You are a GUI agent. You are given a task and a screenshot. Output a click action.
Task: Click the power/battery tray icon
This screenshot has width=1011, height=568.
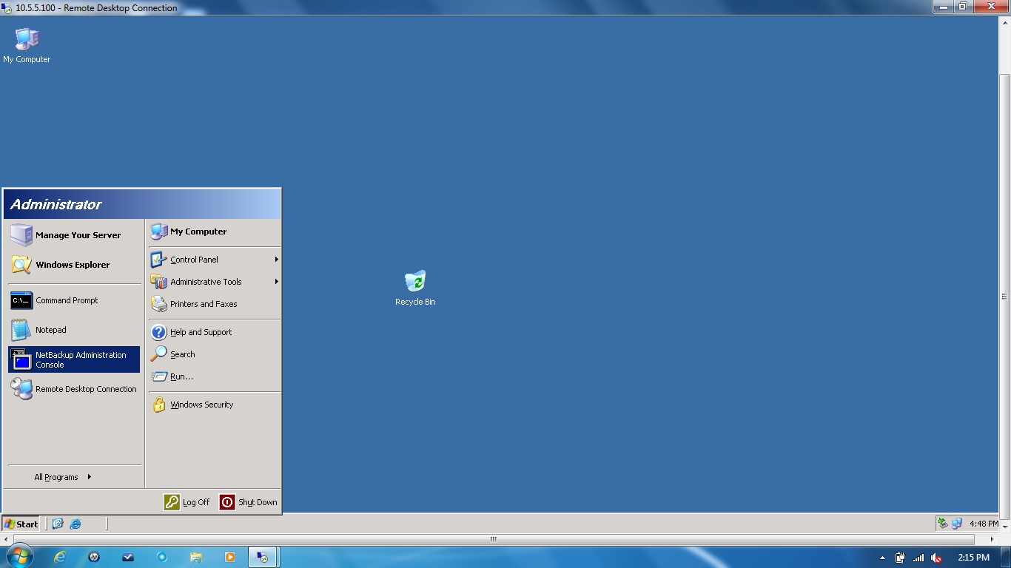click(901, 558)
